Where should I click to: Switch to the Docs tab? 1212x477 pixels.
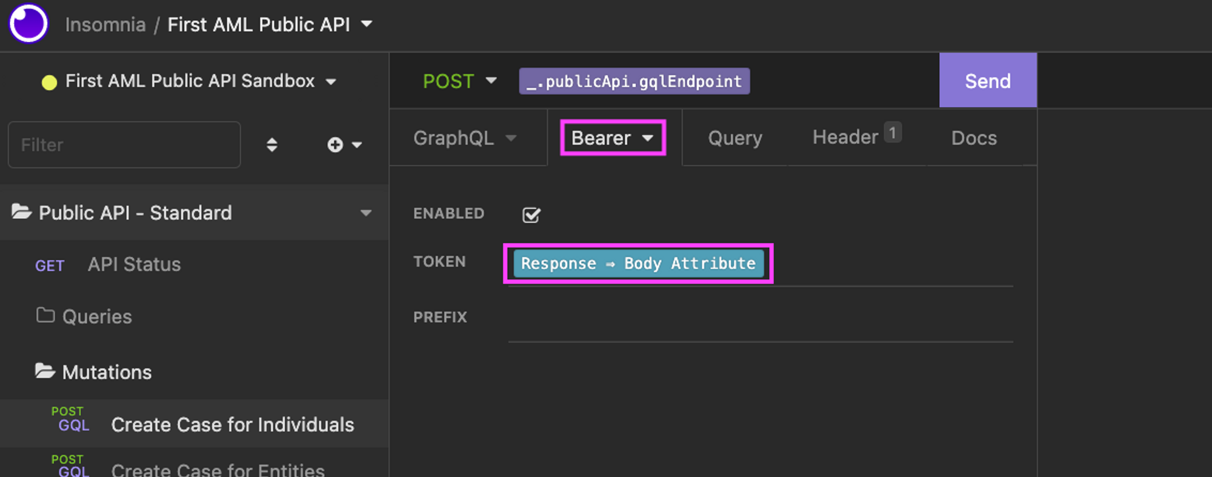(x=974, y=138)
